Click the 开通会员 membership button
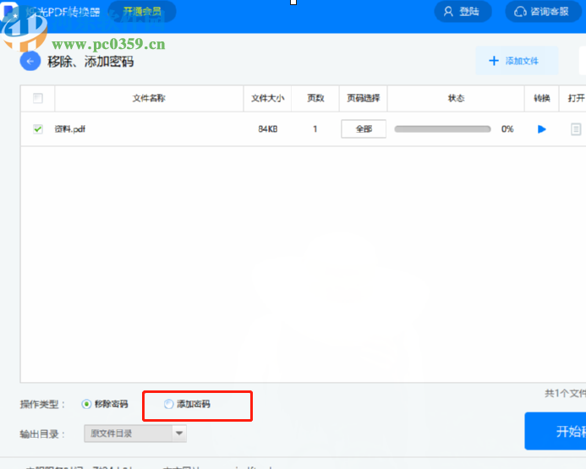Image resolution: width=586 pixels, height=469 pixels. pos(143,11)
